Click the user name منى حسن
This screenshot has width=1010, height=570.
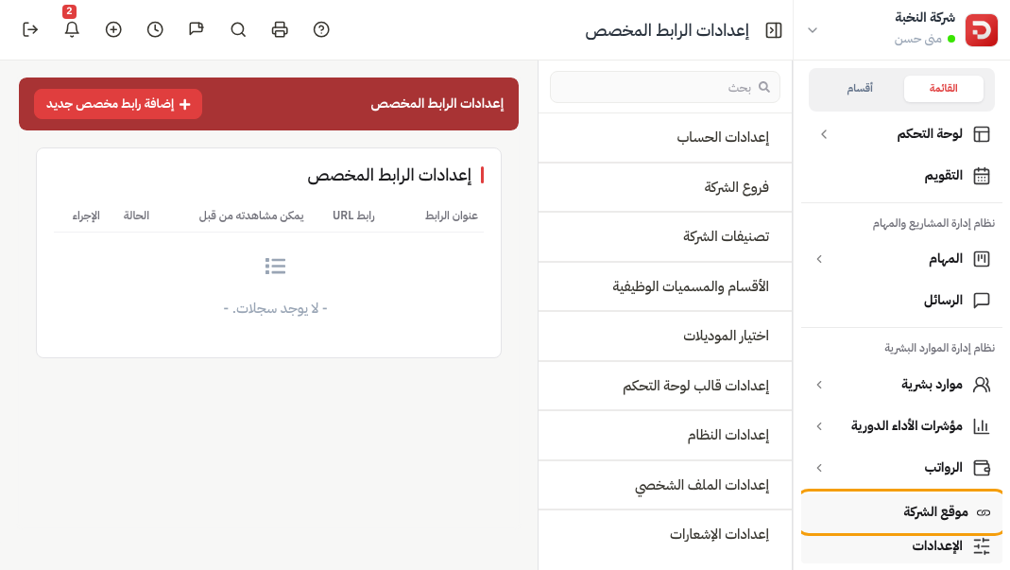pyautogui.click(x=918, y=39)
